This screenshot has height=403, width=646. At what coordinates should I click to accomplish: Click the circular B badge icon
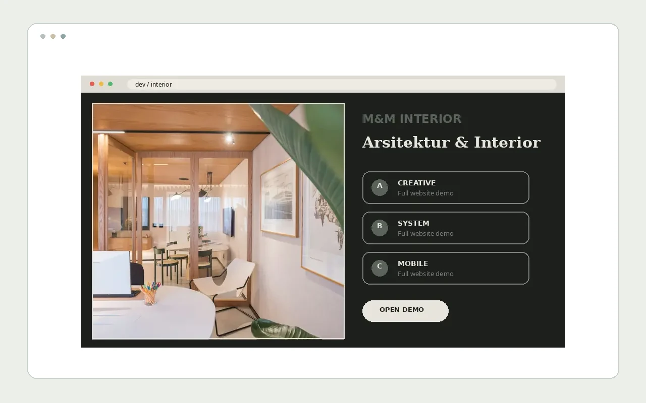380,228
